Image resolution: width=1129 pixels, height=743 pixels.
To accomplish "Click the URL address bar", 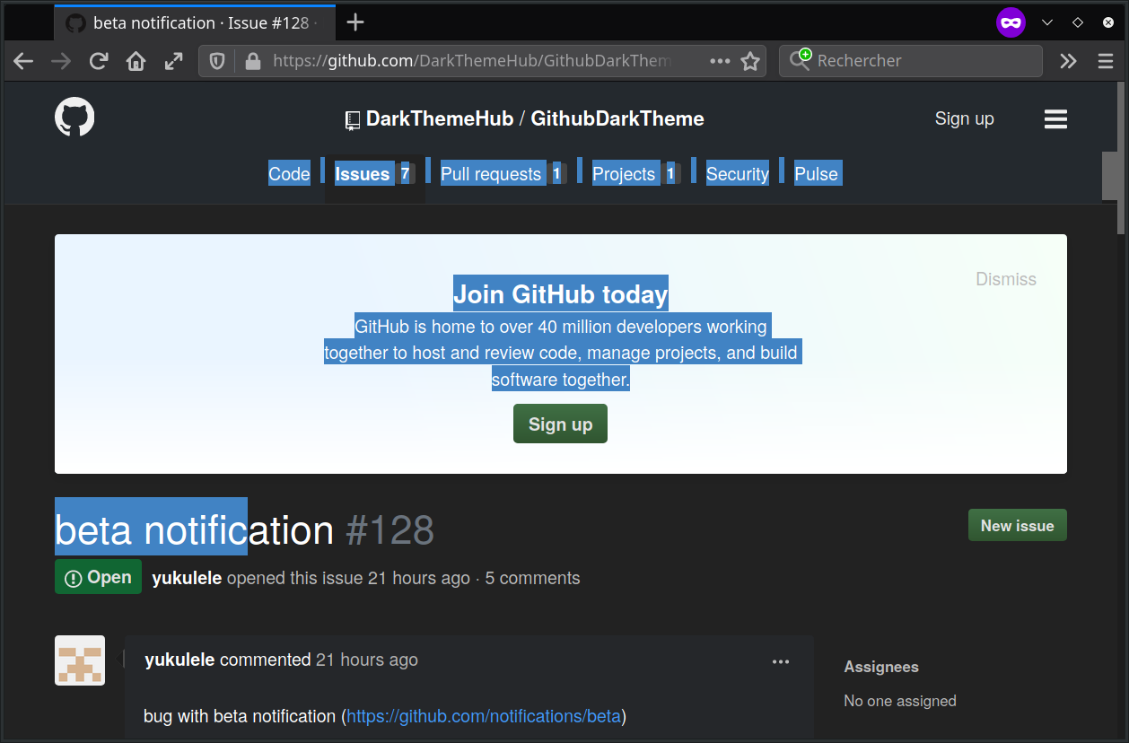I will [x=482, y=61].
